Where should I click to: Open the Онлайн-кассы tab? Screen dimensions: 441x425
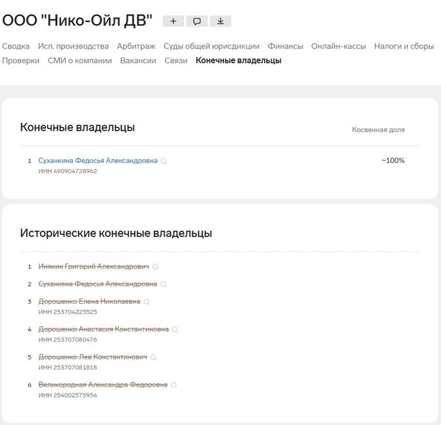338,46
